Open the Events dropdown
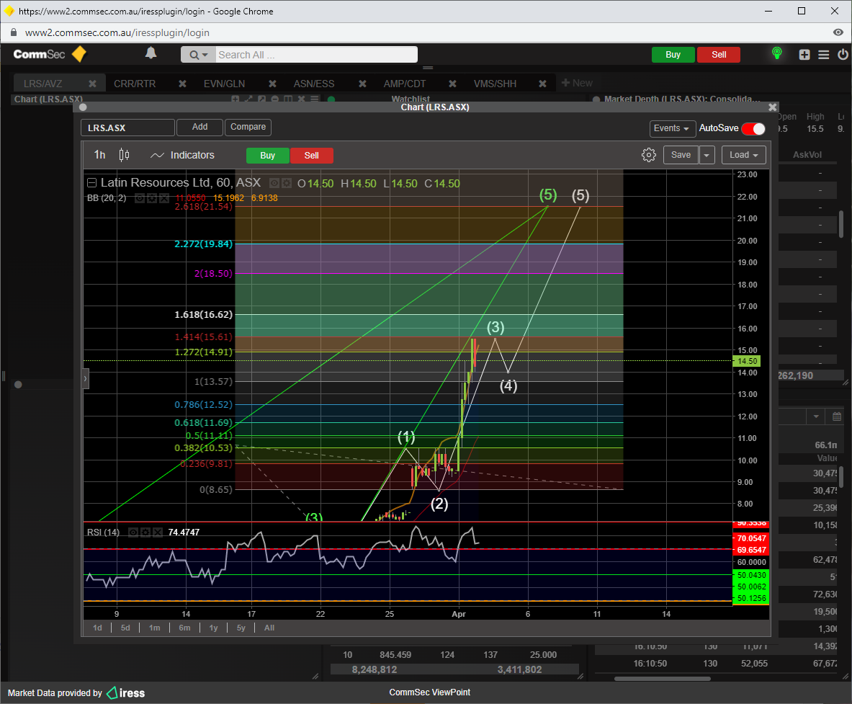Viewport: 852px width, 704px height. [672, 128]
